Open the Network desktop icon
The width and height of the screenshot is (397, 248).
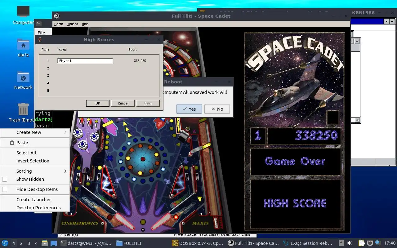[23, 77]
